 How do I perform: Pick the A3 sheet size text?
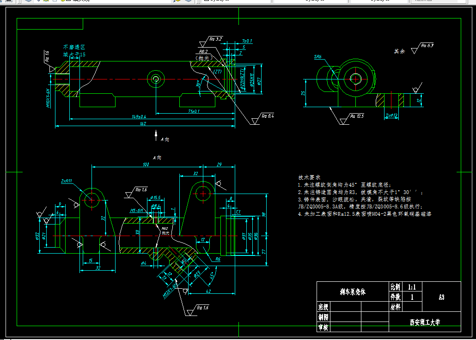441,297
